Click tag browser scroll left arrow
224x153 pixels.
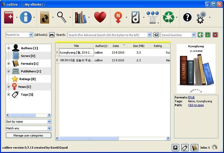tap(8, 115)
